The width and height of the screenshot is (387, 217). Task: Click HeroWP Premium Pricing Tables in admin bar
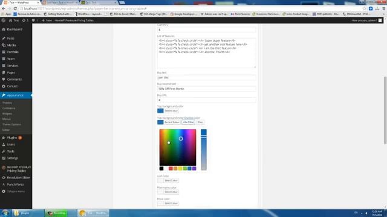click(74, 20)
